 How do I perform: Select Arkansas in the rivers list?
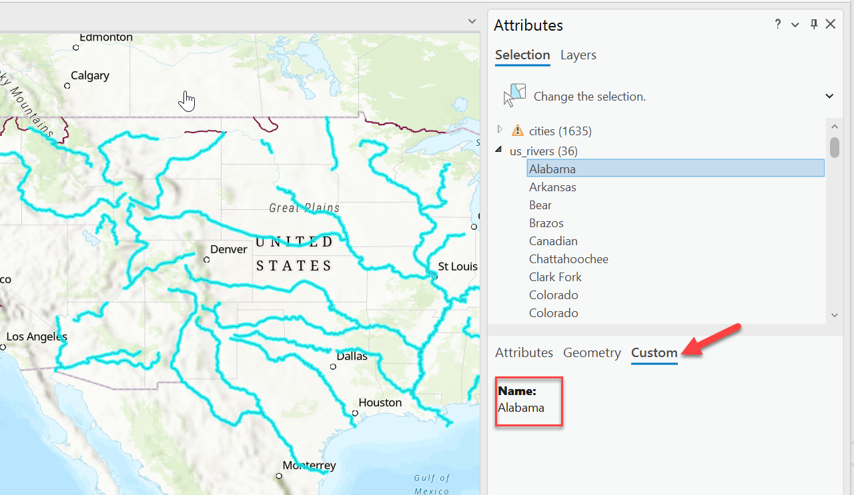pos(552,187)
